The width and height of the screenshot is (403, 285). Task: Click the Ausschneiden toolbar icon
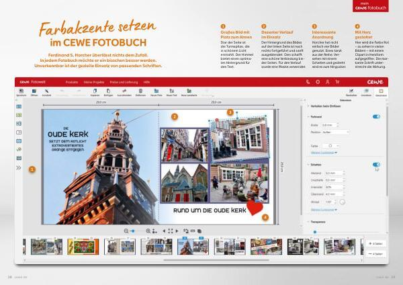pyautogui.click(x=124, y=91)
